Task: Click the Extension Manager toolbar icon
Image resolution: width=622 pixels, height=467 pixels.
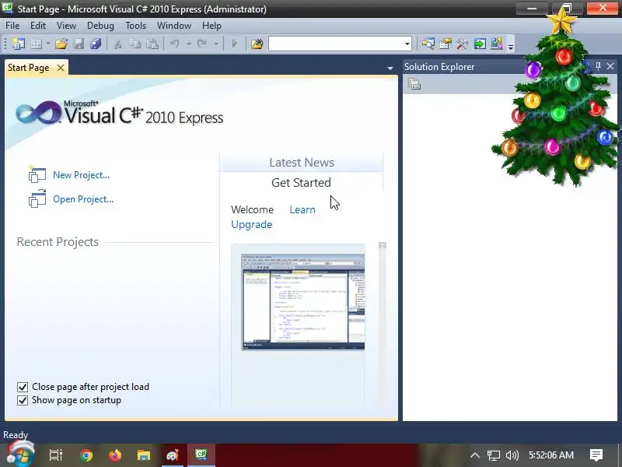Action: coord(497,44)
